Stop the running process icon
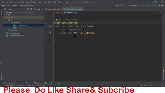 coord(152,6)
